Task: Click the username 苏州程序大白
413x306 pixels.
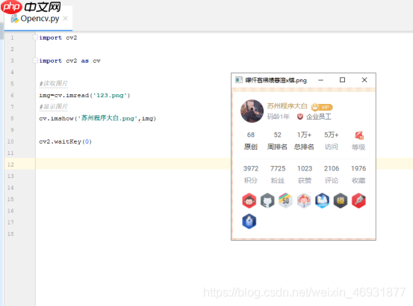Action: coord(287,106)
